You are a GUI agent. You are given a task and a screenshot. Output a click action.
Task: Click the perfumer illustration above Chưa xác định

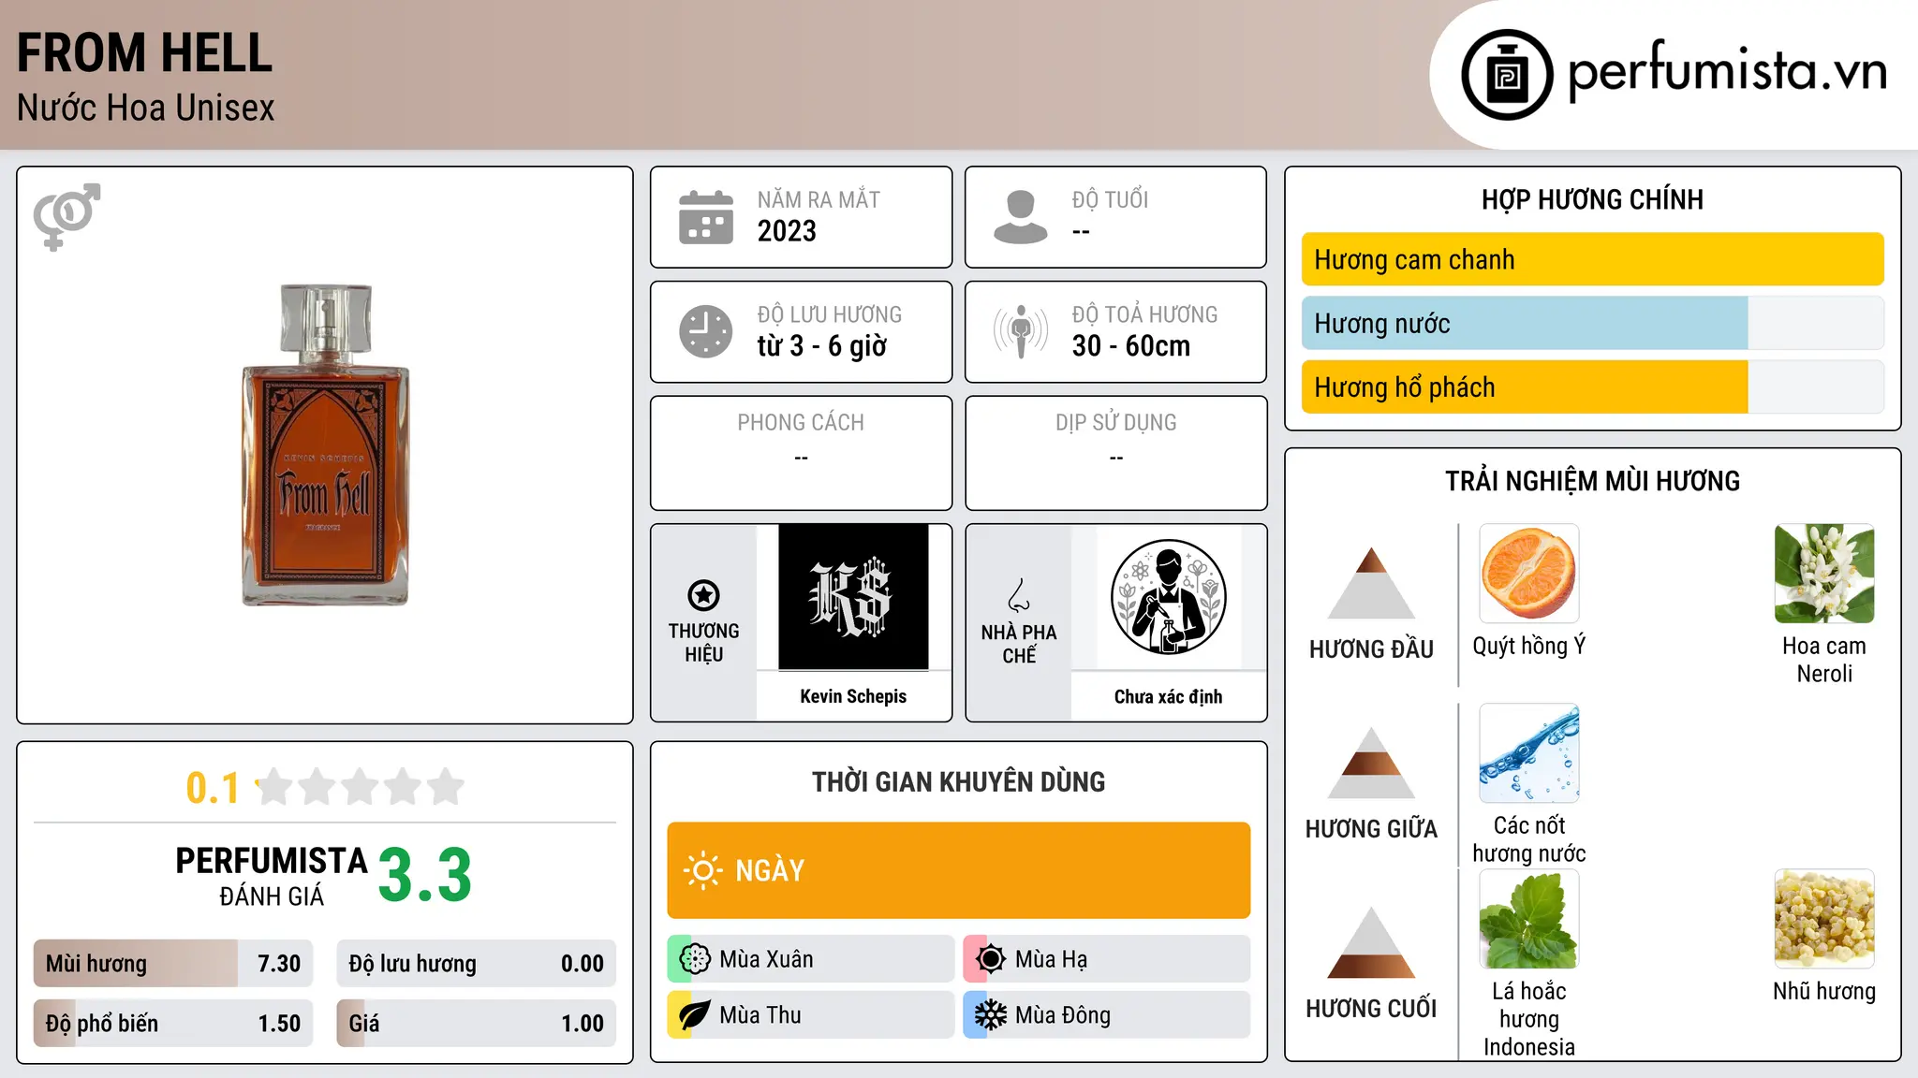tap(1168, 597)
